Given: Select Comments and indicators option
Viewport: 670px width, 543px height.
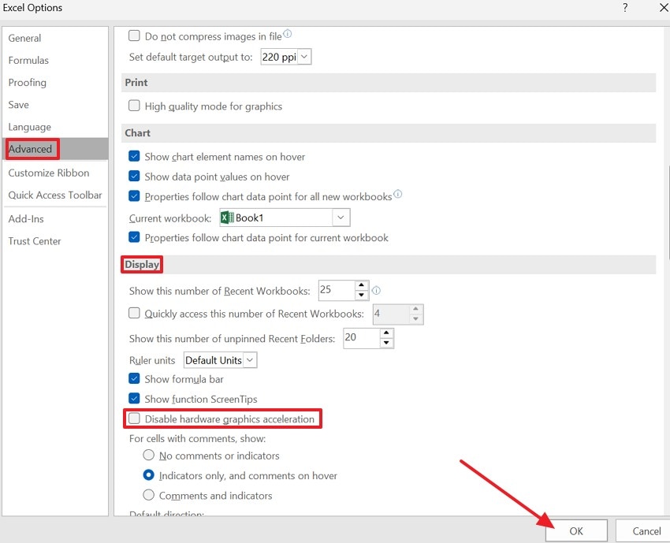Looking at the screenshot, I should coord(147,496).
